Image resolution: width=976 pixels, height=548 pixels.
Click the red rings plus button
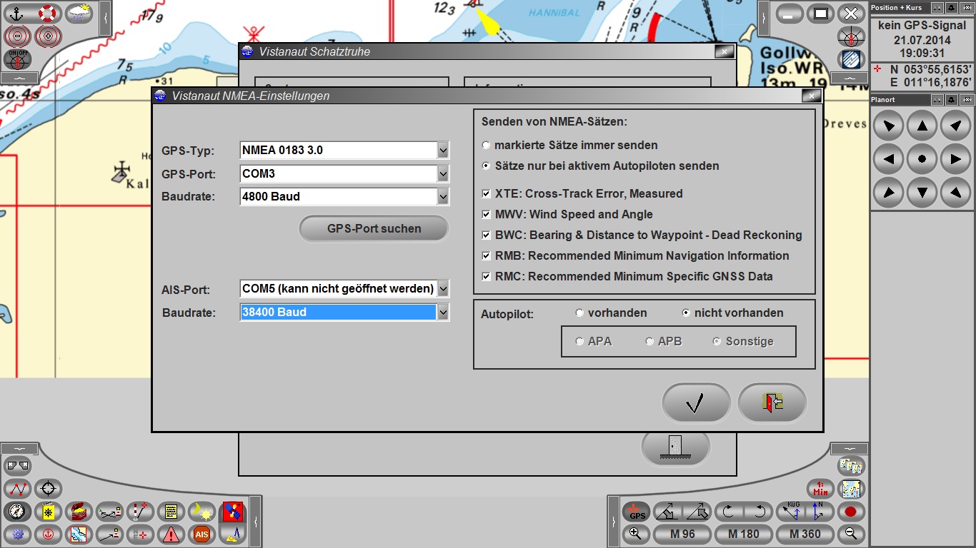tap(49, 36)
